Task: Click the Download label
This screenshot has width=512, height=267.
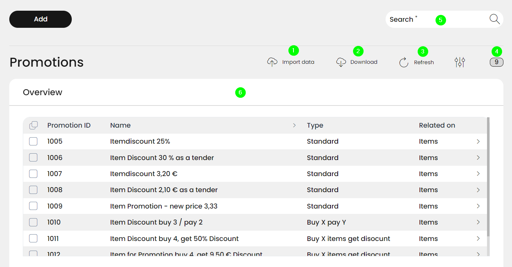Action: (364, 62)
